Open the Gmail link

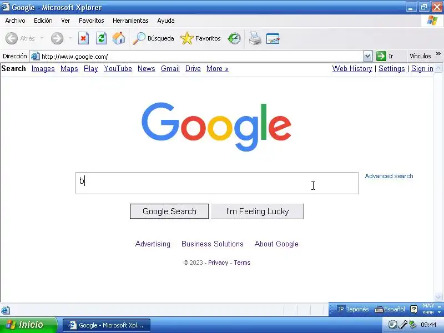pyautogui.click(x=170, y=68)
